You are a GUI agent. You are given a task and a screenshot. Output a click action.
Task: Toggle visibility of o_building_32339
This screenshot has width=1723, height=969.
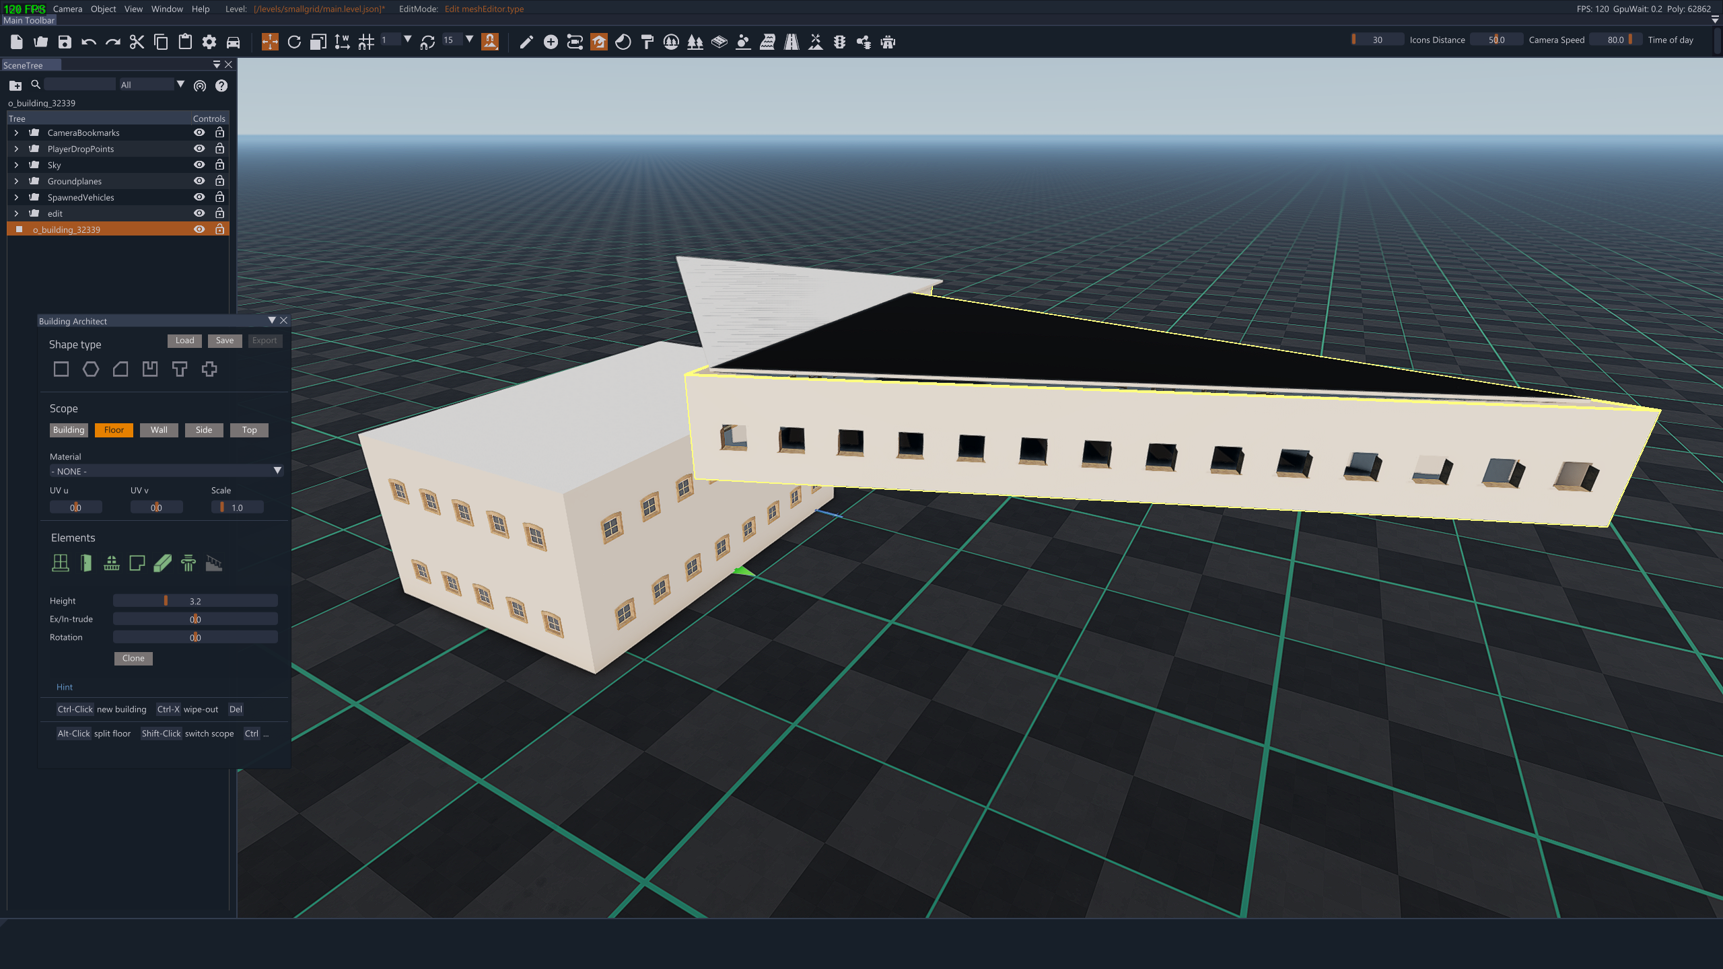[199, 229]
